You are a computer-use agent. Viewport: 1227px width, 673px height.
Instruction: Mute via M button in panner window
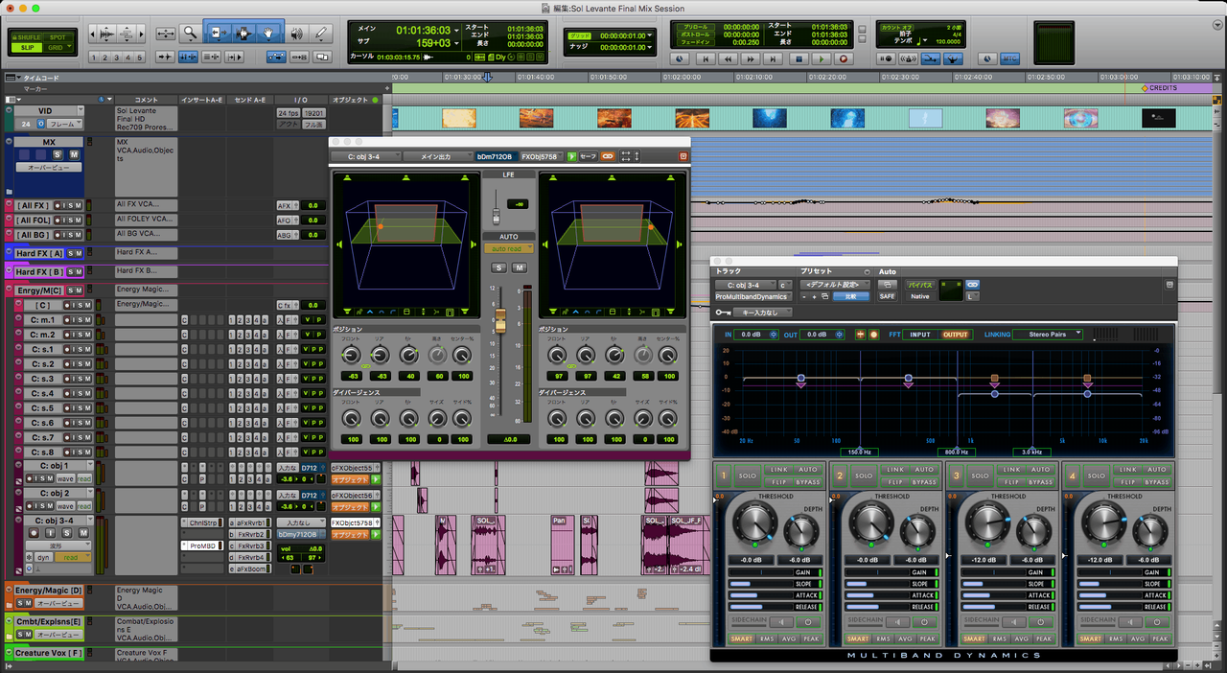click(519, 267)
